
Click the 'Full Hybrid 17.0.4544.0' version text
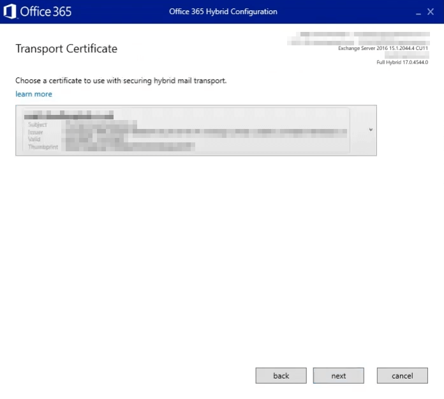pyautogui.click(x=402, y=62)
